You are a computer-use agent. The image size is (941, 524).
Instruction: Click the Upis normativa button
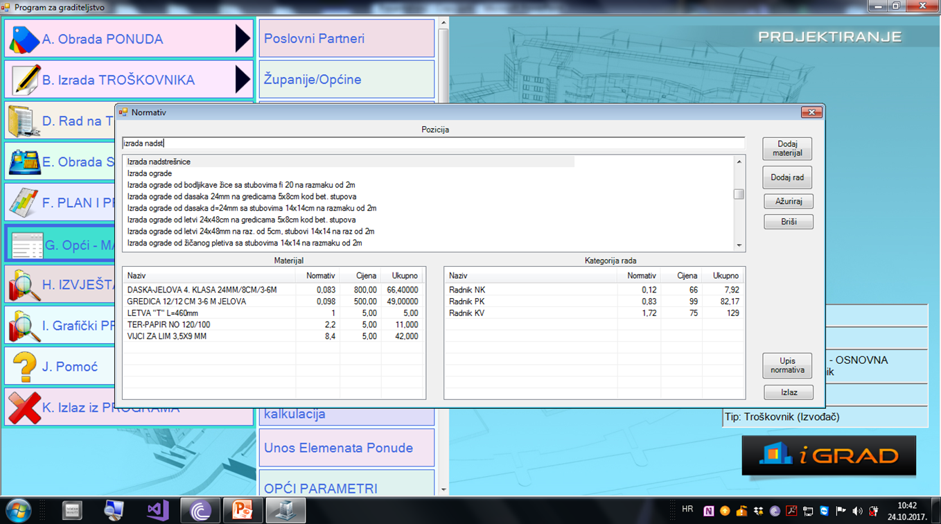(787, 365)
